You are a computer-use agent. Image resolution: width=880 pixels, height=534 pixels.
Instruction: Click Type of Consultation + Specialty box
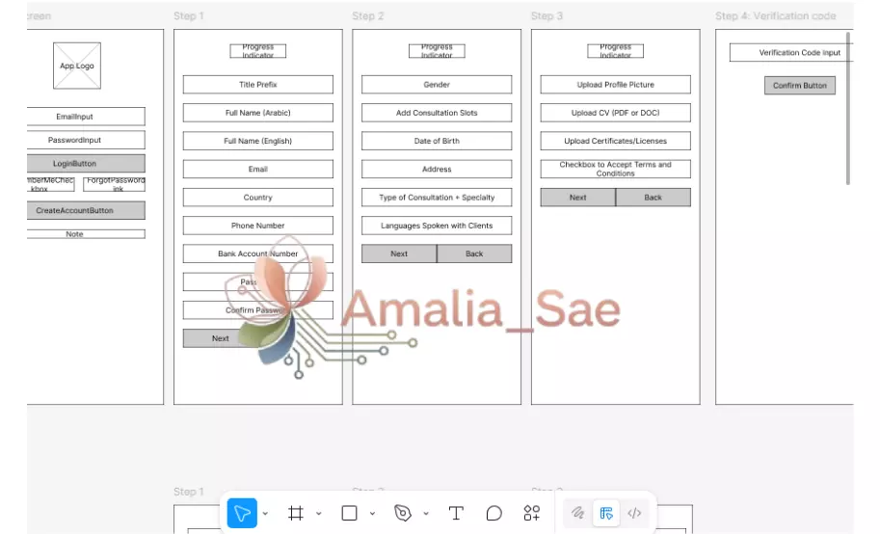(x=437, y=197)
